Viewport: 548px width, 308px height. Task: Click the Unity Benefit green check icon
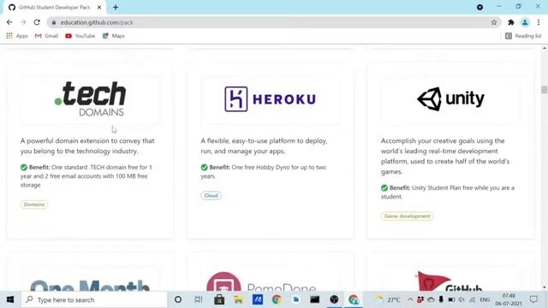click(384, 188)
